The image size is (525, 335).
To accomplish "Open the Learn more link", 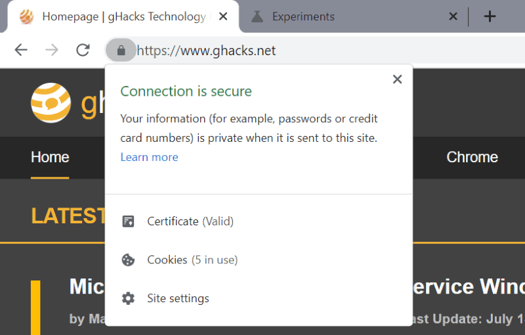I will pyautogui.click(x=150, y=157).
